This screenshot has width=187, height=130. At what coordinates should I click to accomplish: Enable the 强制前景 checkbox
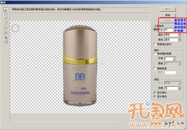coord(155,68)
